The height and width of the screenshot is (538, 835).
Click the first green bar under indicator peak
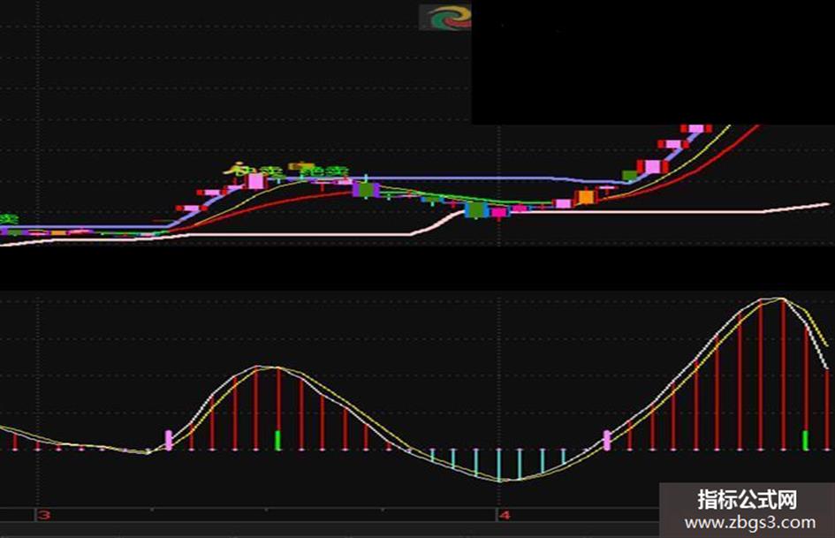click(x=277, y=440)
